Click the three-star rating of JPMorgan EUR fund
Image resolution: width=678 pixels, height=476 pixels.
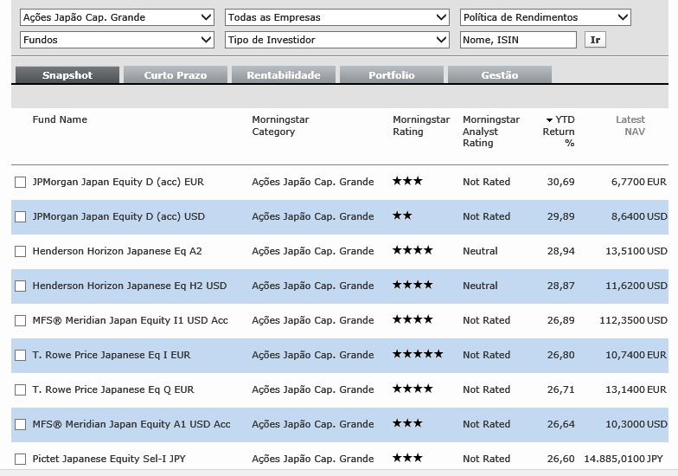coord(407,181)
